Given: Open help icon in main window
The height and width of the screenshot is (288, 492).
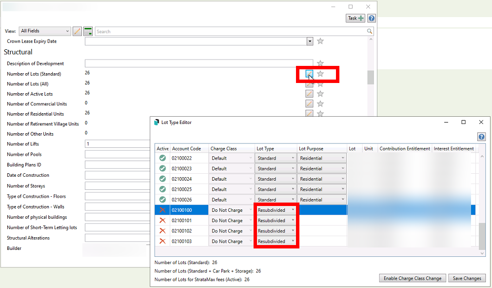Looking at the screenshot, I should pyautogui.click(x=372, y=18).
